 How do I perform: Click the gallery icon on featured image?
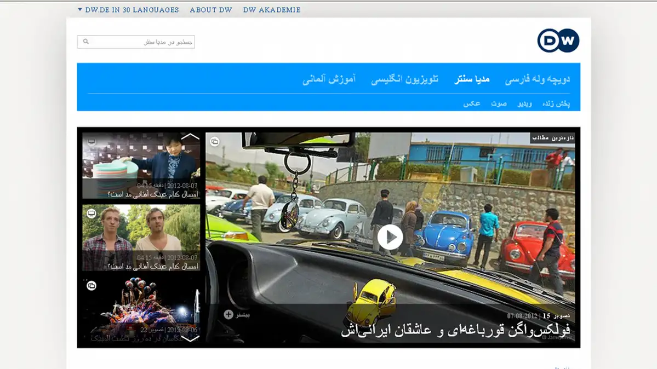[215, 142]
